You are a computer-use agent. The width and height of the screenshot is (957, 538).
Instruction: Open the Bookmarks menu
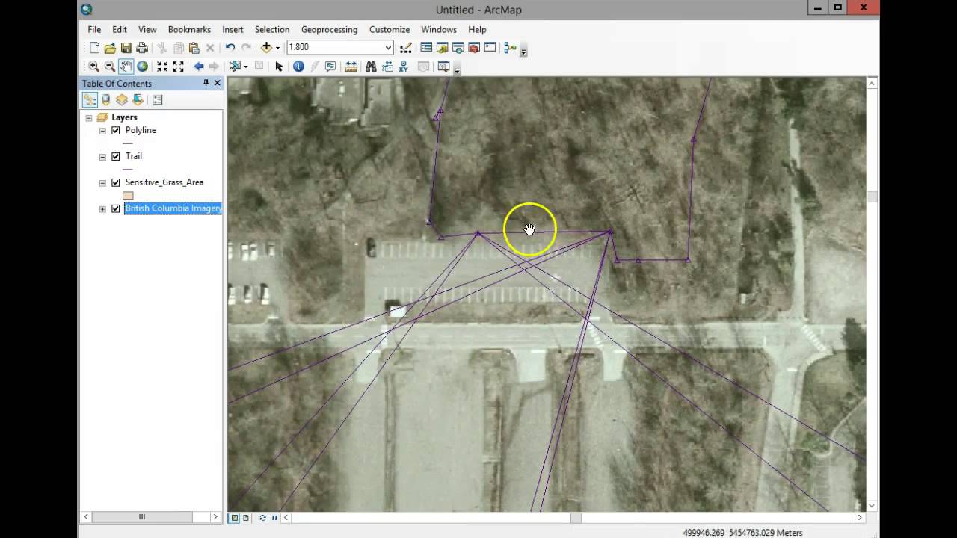[189, 29]
